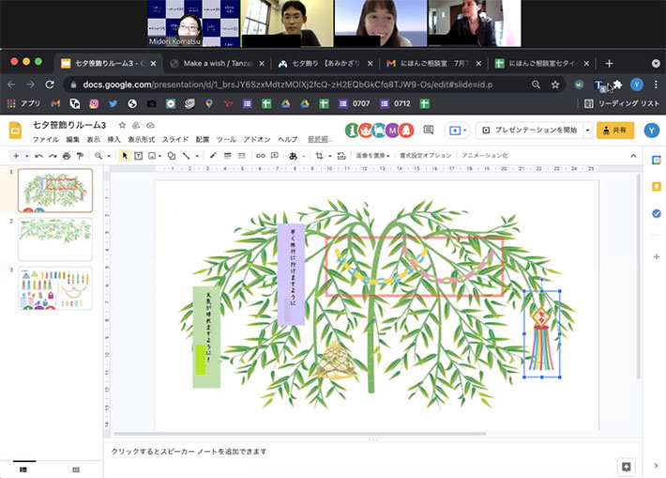Click the 書式設定オプション button
Screen dimensions: 666x478
point(425,156)
